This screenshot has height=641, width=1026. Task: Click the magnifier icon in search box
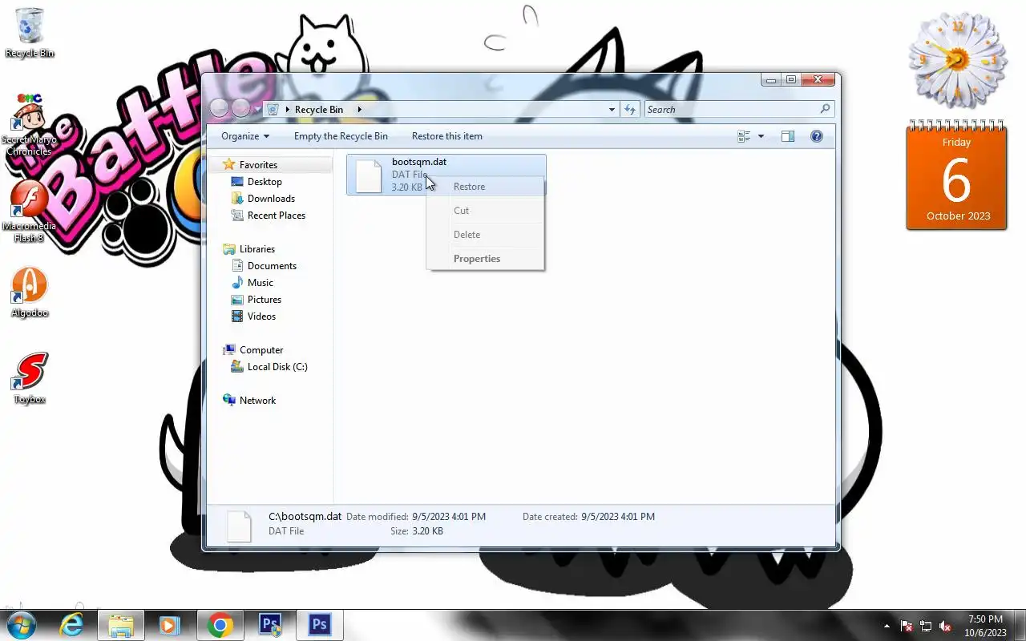(826, 109)
